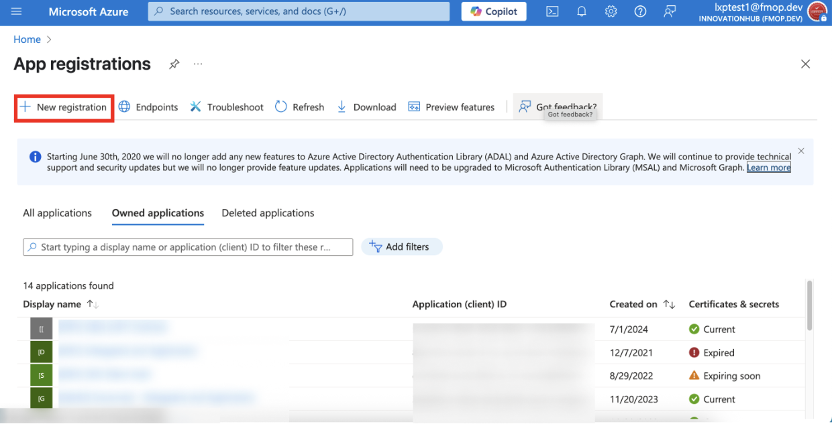The height and width of the screenshot is (426, 832).
Task: Open the hamburger portal menu
Action: click(x=17, y=11)
